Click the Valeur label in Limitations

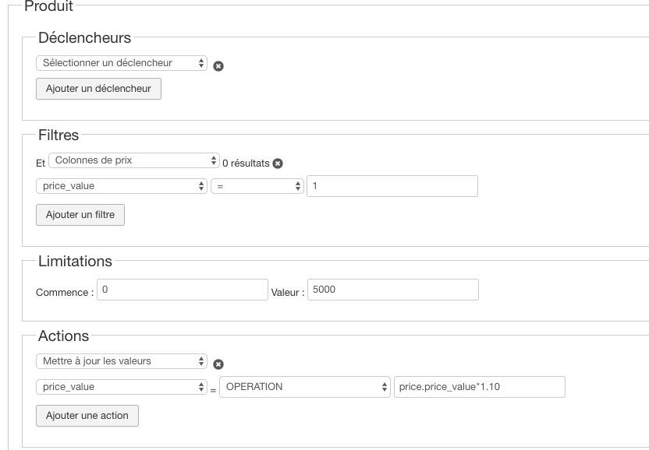[x=288, y=292]
